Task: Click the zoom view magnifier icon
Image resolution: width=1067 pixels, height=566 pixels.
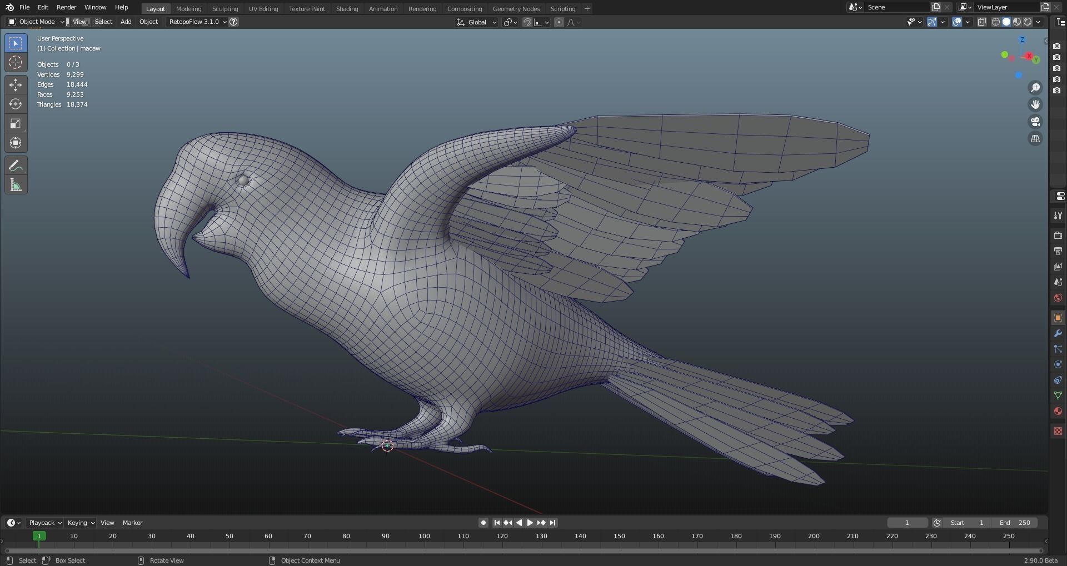Action: (1035, 88)
